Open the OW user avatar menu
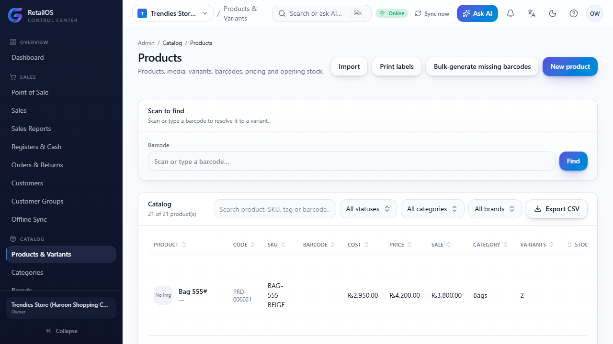 click(595, 13)
